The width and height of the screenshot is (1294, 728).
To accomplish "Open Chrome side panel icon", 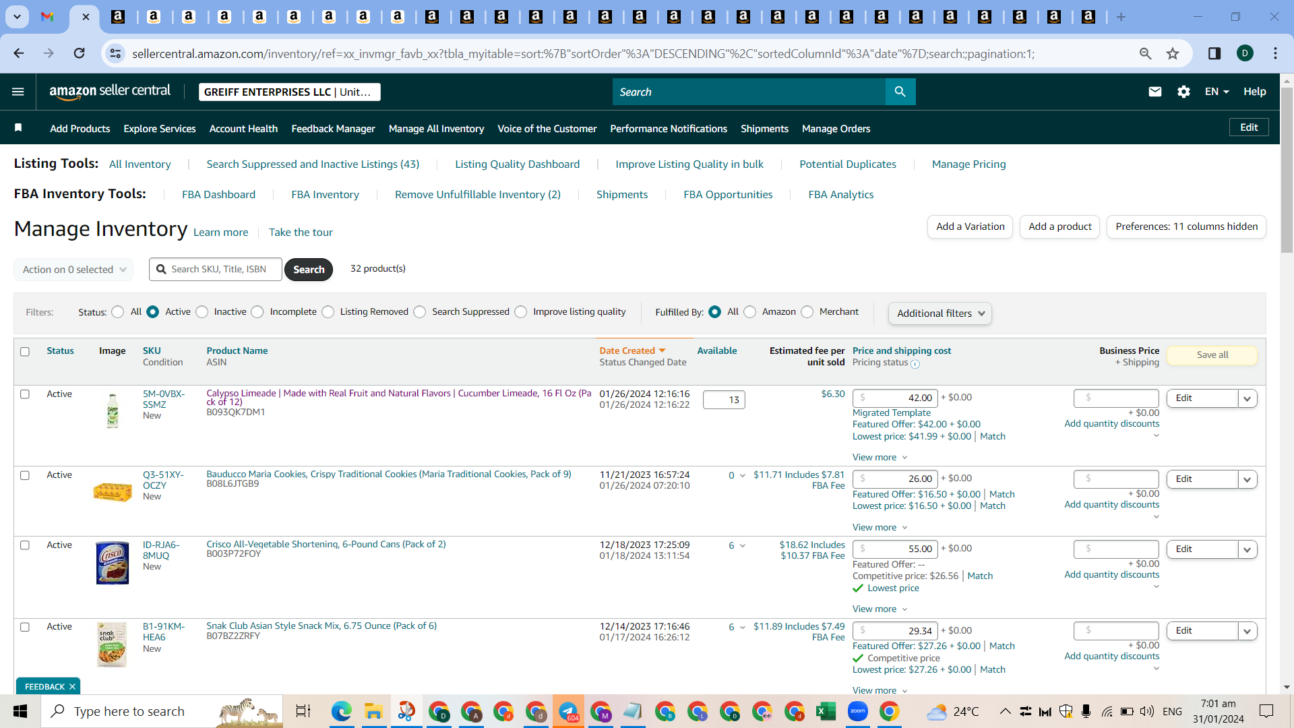I will (1214, 53).
